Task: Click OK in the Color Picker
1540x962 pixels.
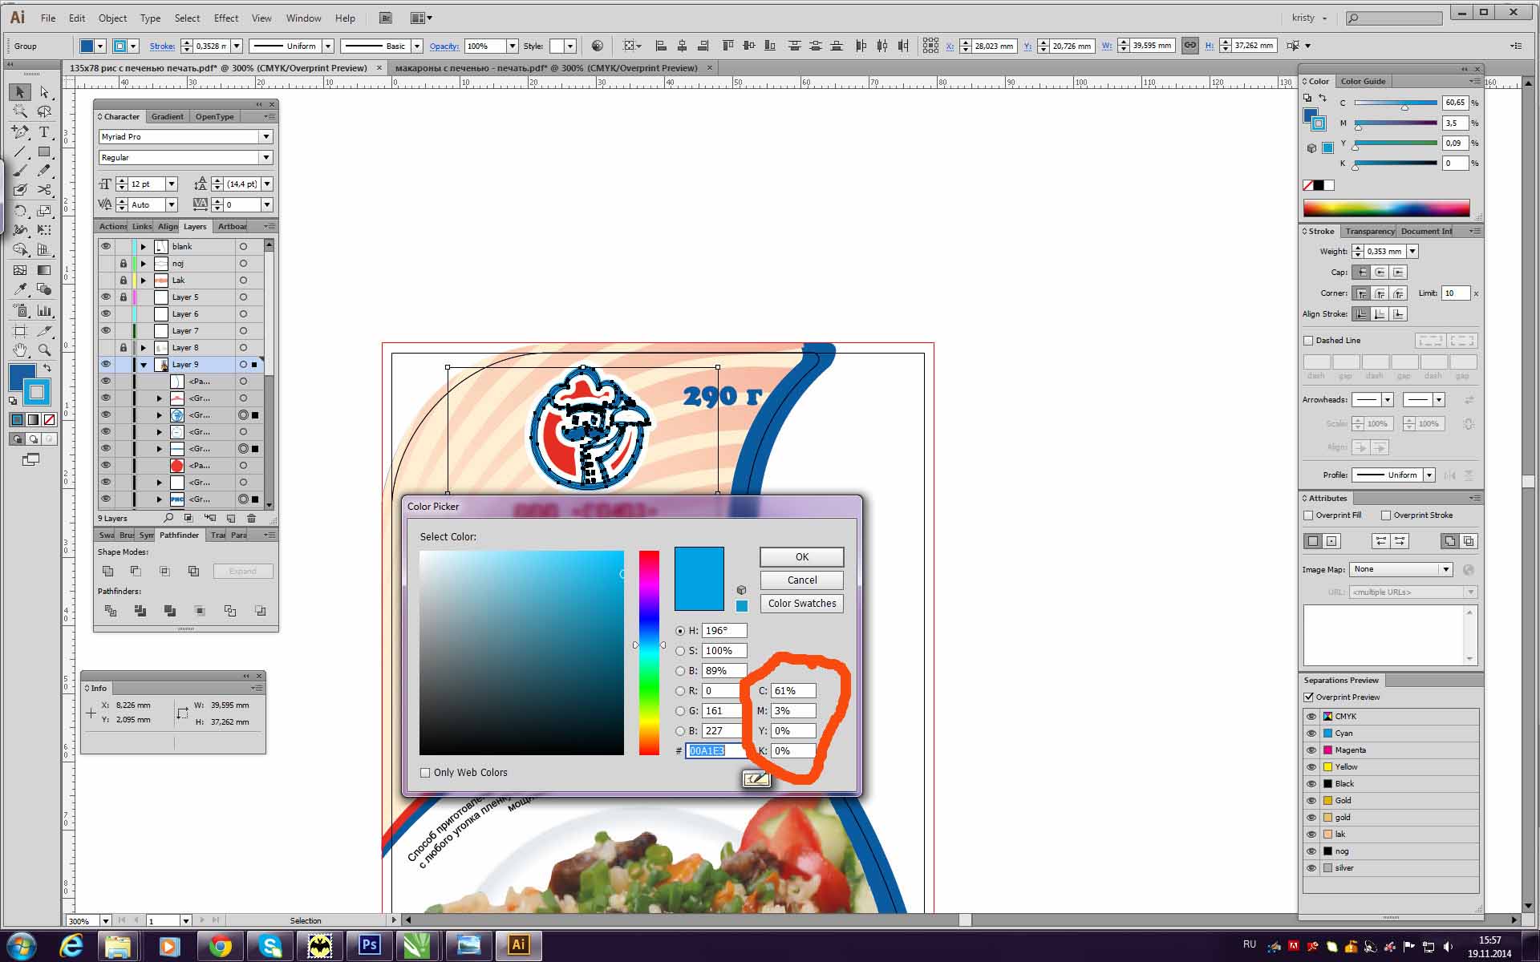Action: pyautogui.click(x=802, y=557)
